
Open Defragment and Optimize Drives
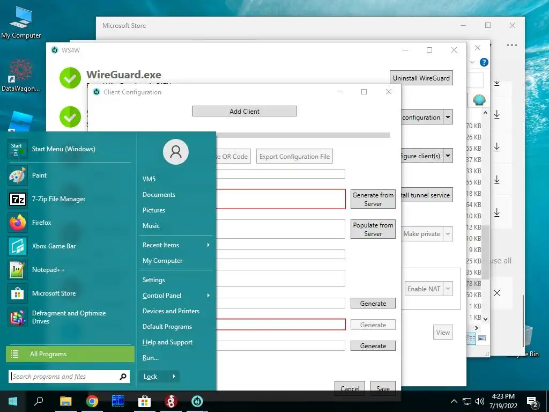click(x=69, y=317)
